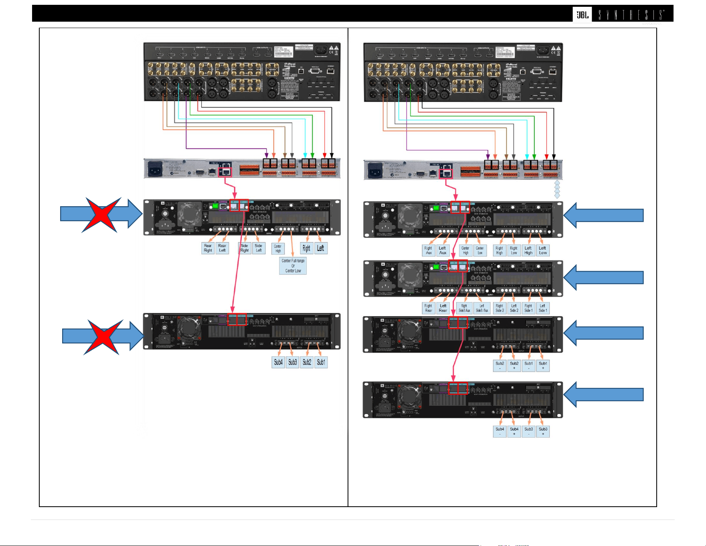
Task: Select the "Center Full range Or Center Low" label
Action: tap(293, 266)
